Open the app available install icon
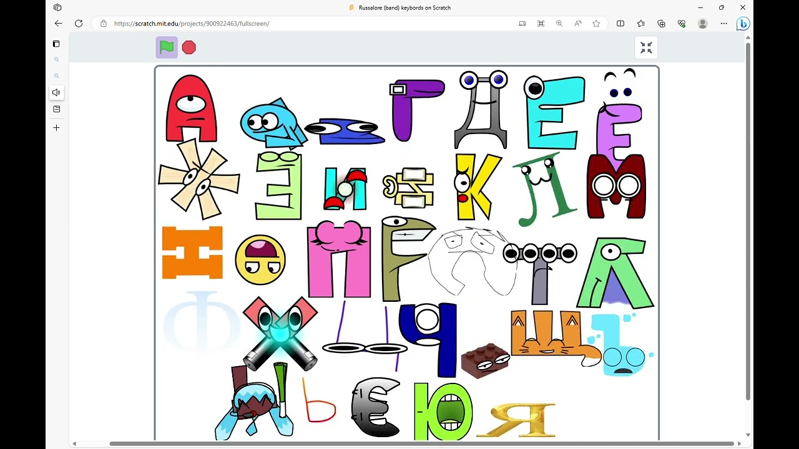The image size is (799, 449). (x=522, y=24)
